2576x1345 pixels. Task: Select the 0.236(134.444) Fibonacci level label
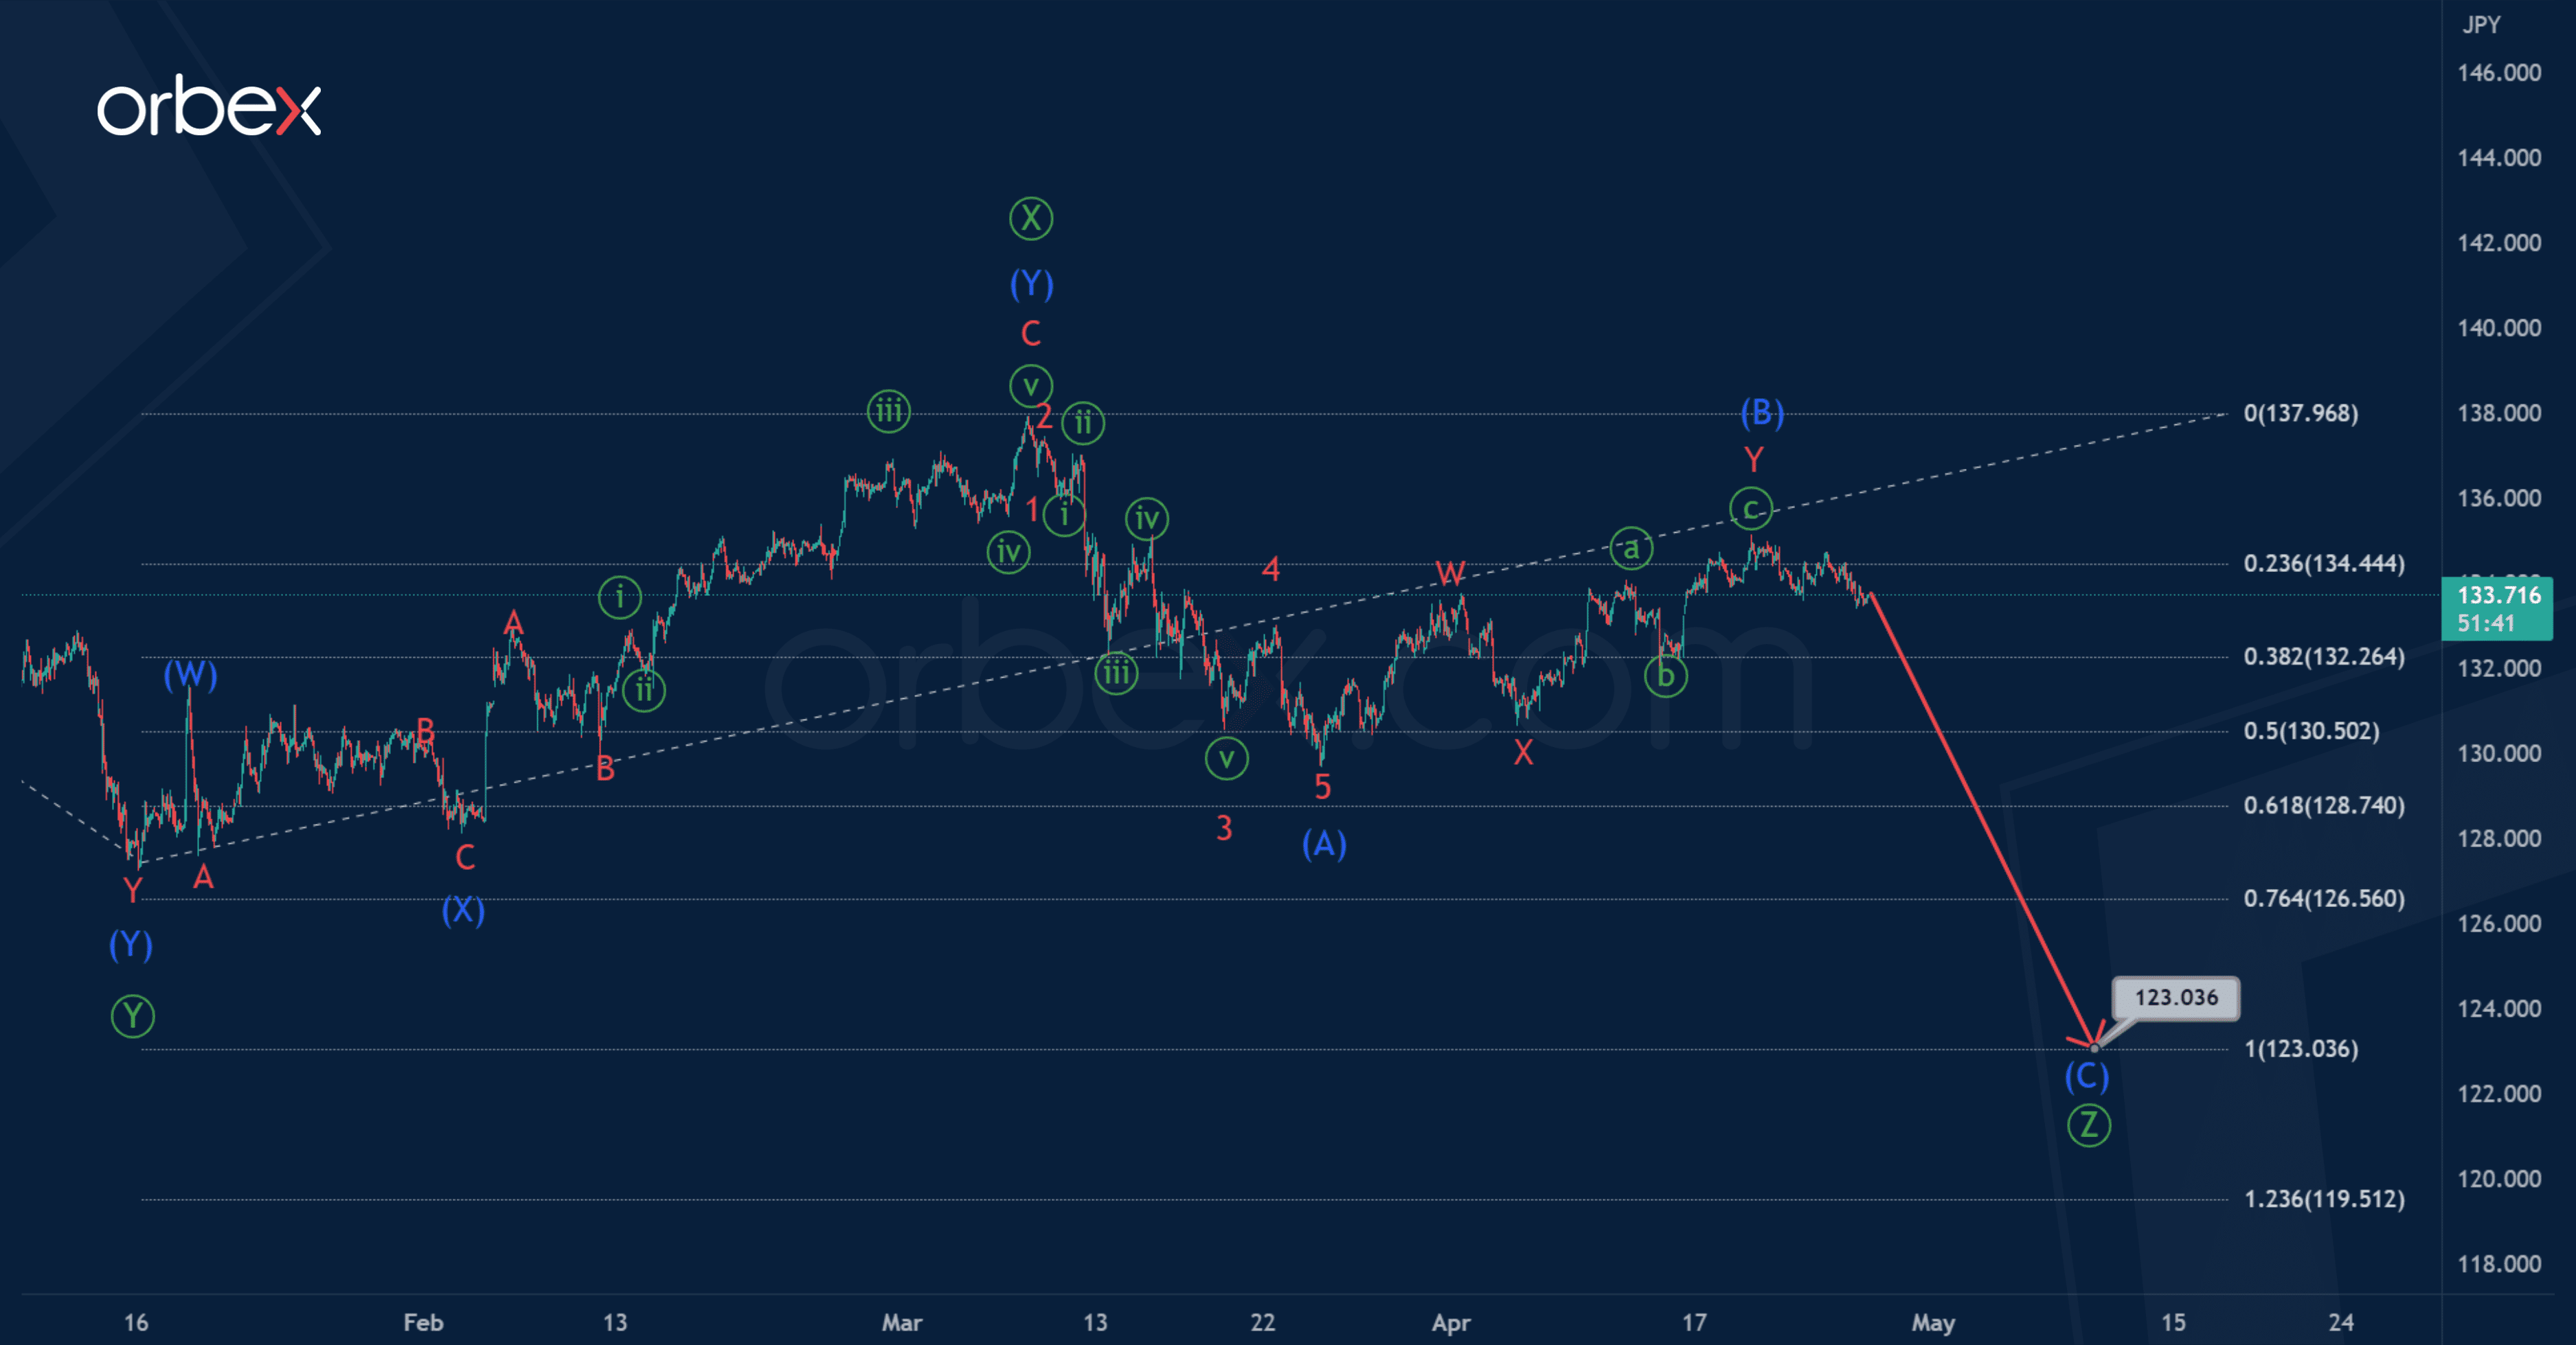(x=2324, y=564)
